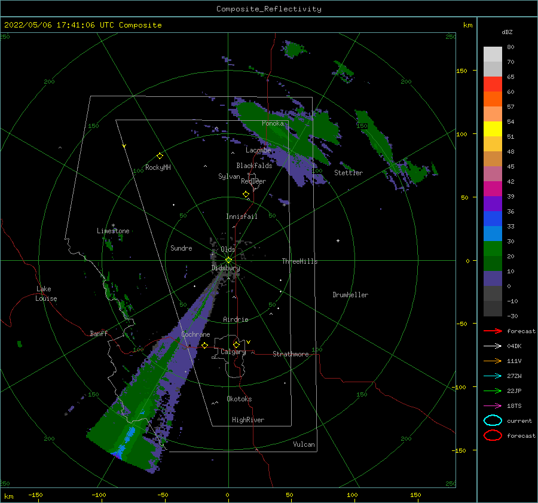Viewport: 538px width, 503px height.
Task: Select the HighRiver label
Action: tap(248, 420)
